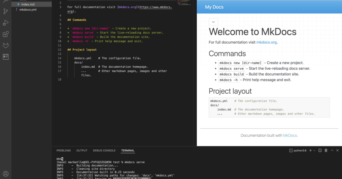Open terminal launch profile dropdown arrow

tap(314, 150)
